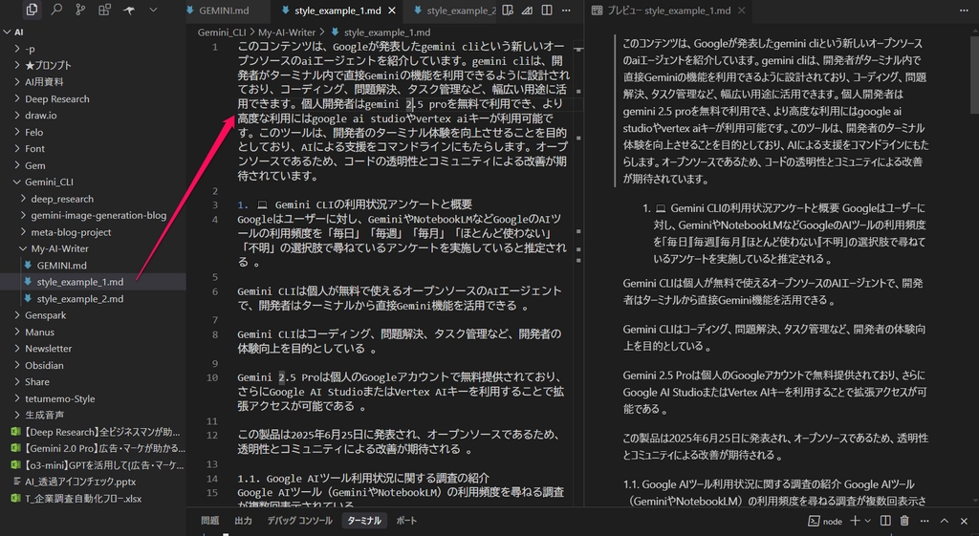Split the terminal pane
Viewport: 979px width, 536px height.
pyautogui.click(x=885, y=521)
